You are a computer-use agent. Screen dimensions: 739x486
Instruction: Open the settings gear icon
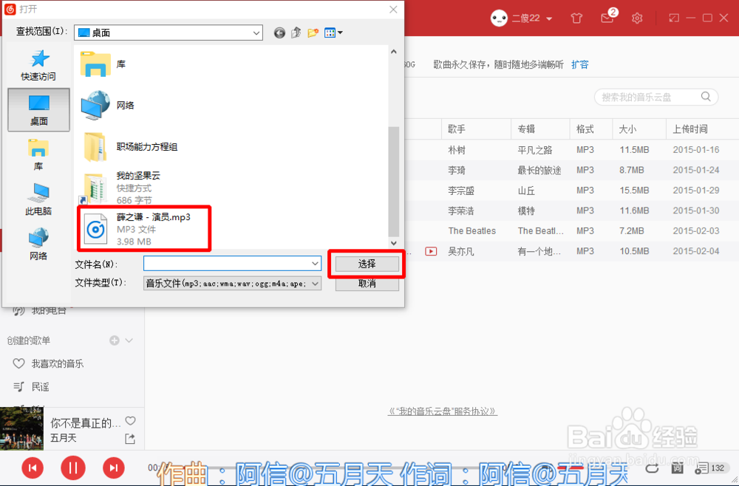click(x=637, y=18)
